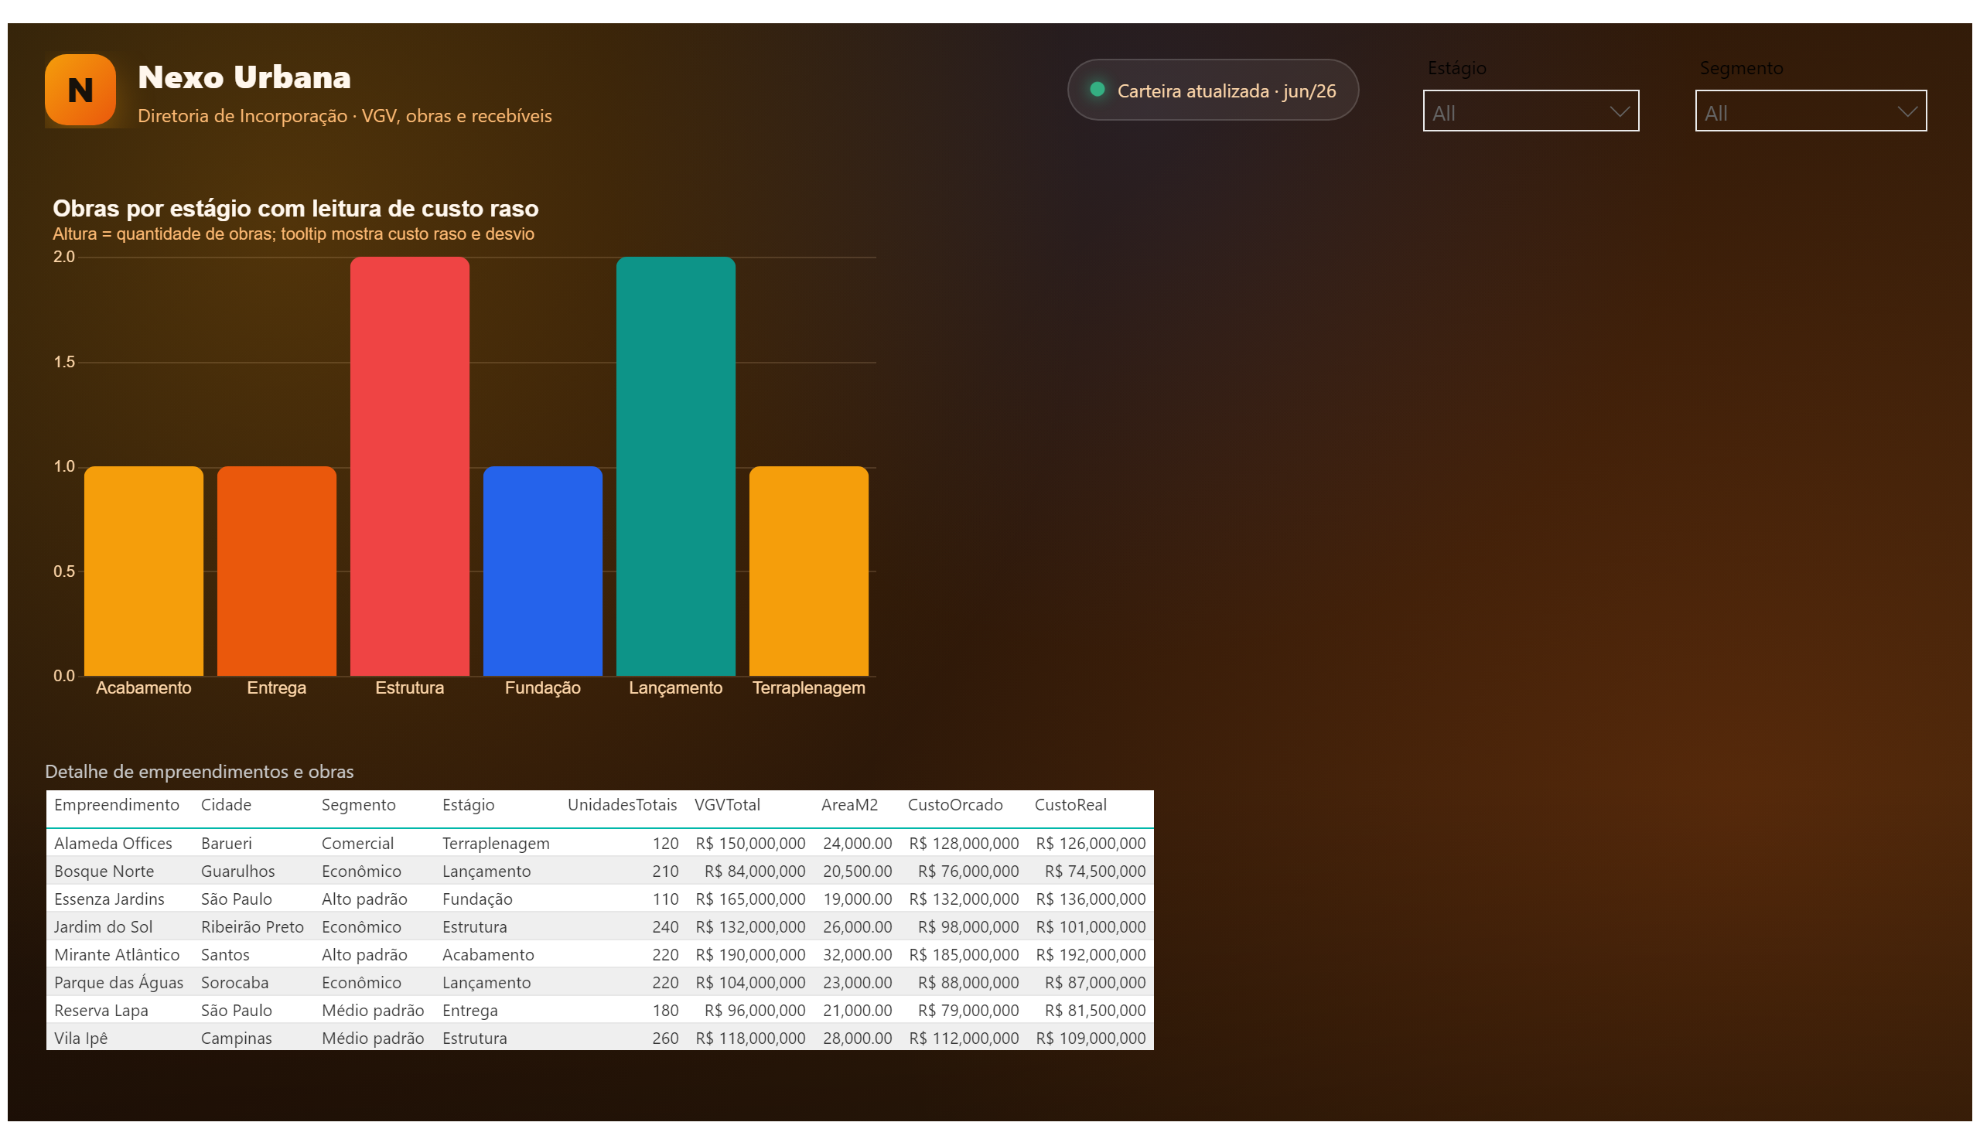Click the Santos city cell
The width and height of the screenshot is (1980, 1129).
tap(225, 954)
